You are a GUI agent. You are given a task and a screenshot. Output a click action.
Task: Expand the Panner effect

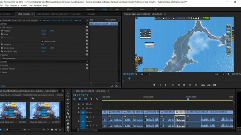point(0,72)
